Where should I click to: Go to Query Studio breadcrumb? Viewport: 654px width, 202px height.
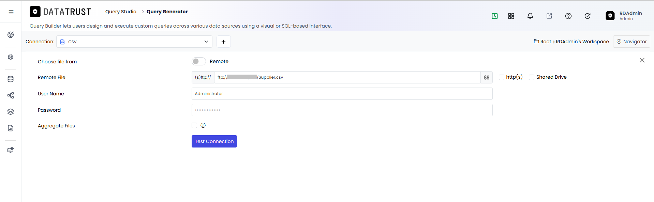121,12
